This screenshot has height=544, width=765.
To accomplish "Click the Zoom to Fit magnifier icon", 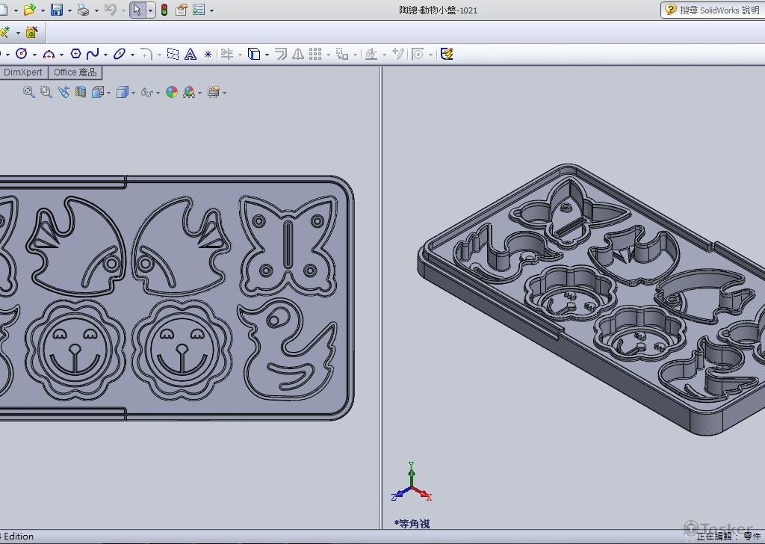I will [x=29, y=92].
